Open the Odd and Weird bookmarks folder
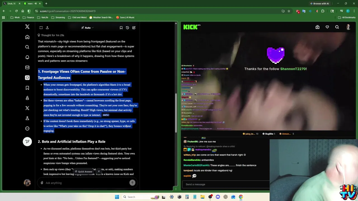 [77, 17]
